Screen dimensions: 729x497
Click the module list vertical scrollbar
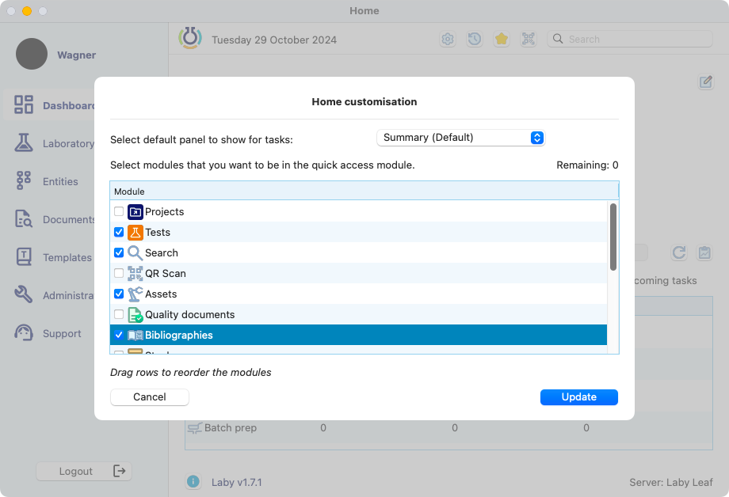(613, 237)
